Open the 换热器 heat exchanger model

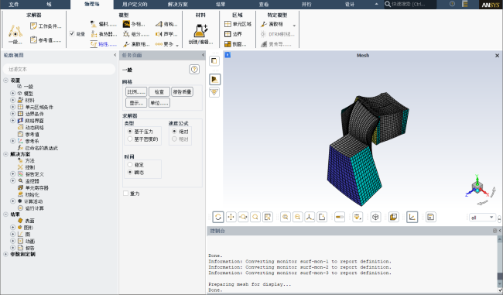click(x=104, y=34)
